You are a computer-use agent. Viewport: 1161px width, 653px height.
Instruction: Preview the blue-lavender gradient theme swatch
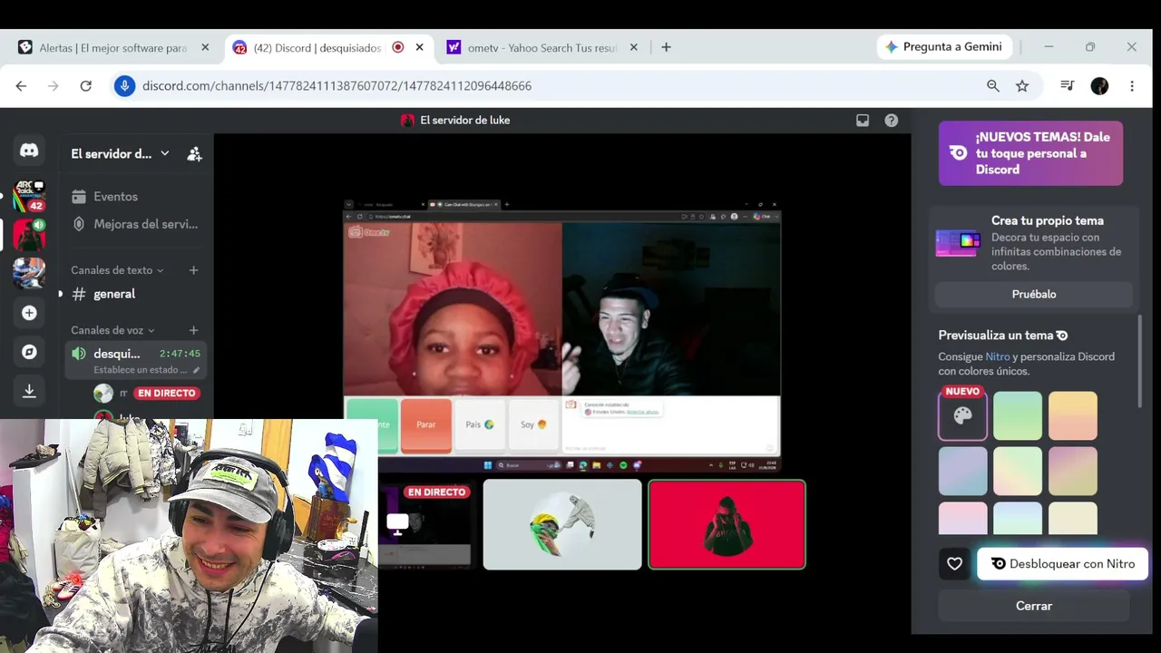962,471
